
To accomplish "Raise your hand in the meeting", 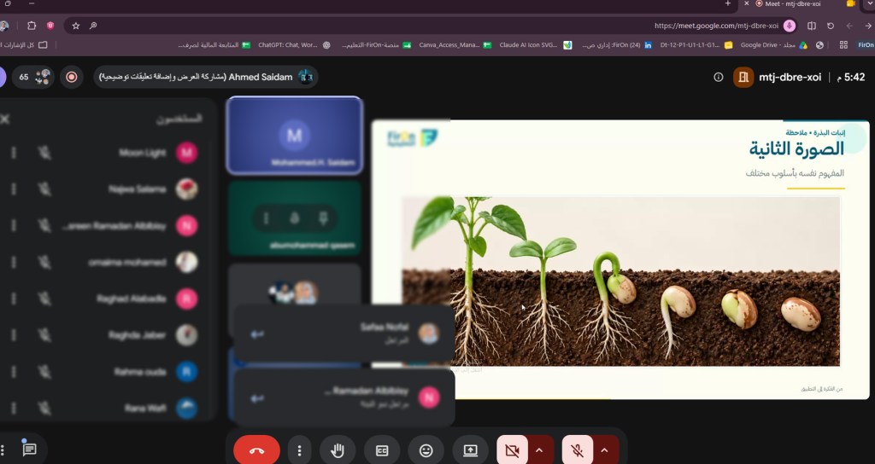I will [338, 450].
